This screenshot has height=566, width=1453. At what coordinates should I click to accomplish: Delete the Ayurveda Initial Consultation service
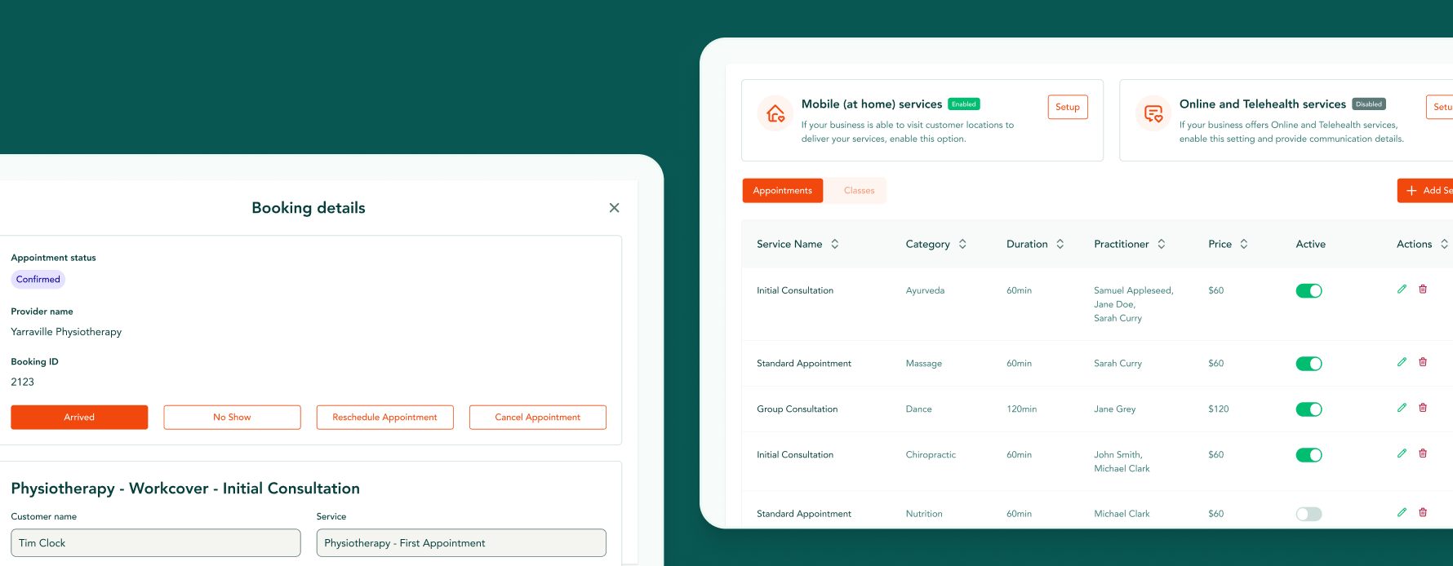pyautogui.click(x=1423, y=290)
